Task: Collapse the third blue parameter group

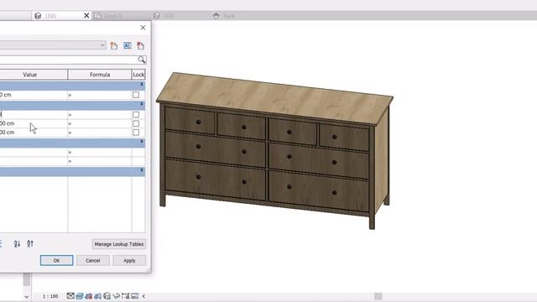Action: click(142, 142)
